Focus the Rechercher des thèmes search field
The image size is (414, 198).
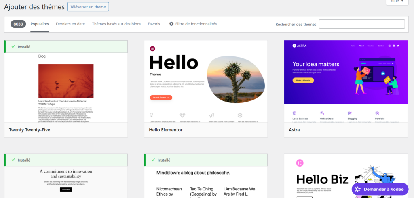pyautogui.click(x=361, y=24)
